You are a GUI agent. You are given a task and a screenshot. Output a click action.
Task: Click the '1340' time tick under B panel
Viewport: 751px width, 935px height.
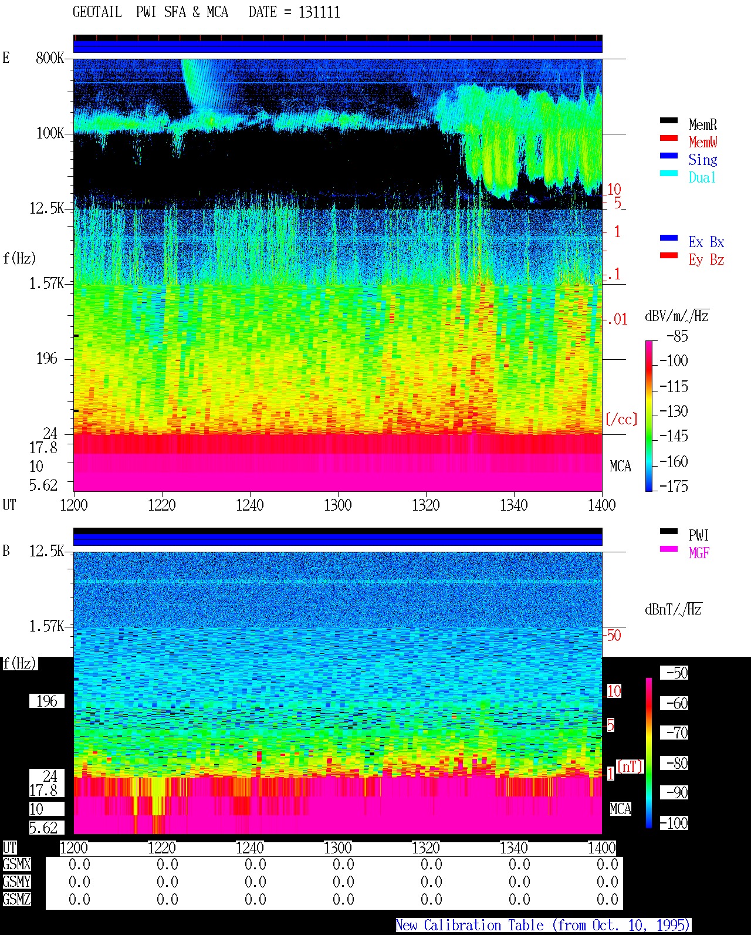514,848
